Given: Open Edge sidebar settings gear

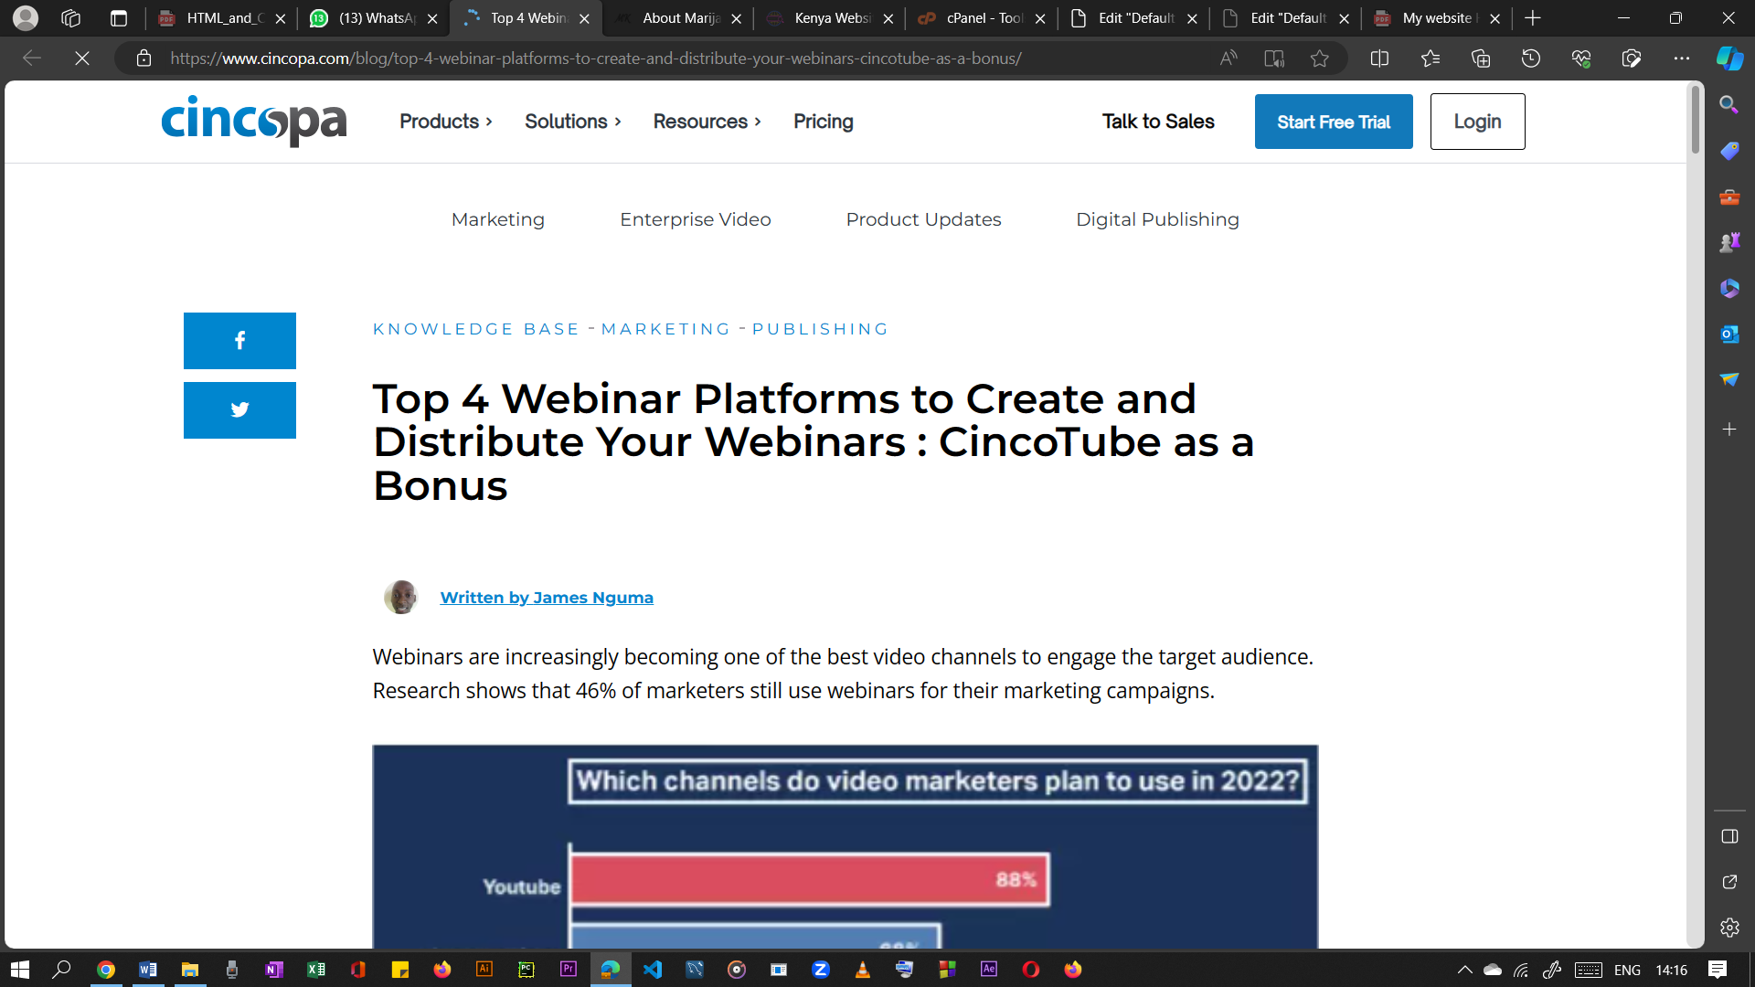Looking at the screenshot, I should click(x=1728, y=928).
